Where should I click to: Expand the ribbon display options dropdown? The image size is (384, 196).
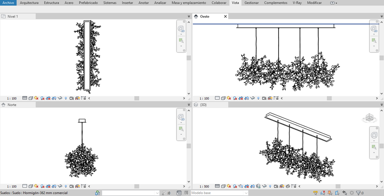[x=334, y=3]
